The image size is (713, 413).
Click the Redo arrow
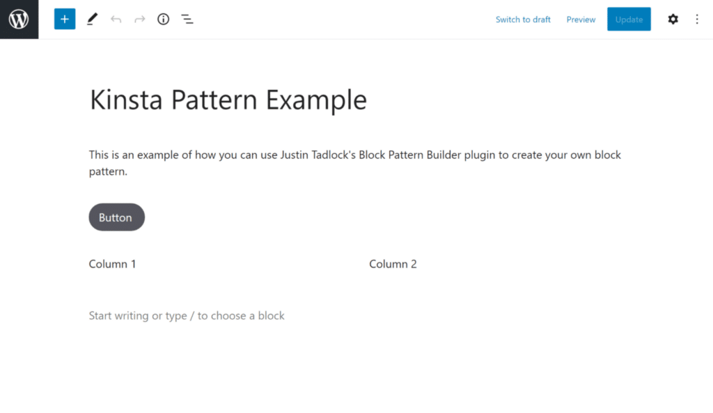[x=139, y=19]
